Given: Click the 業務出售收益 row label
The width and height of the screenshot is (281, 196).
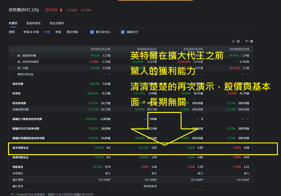Looking at the screenshot, I should pyautogui.click(x=25, y=74).
